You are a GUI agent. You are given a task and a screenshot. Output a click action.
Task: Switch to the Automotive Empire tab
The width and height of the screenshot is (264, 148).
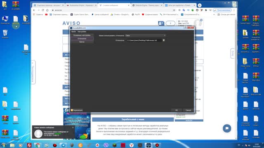coord(81,5)
